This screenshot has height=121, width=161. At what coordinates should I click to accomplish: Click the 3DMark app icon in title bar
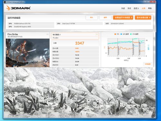click(x=5, y=2)
